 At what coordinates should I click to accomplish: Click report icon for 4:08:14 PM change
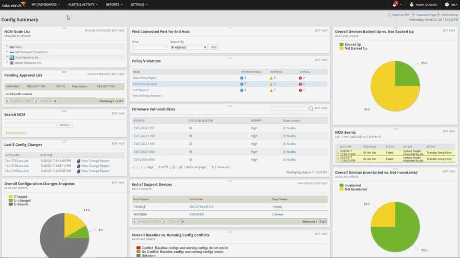78,166
